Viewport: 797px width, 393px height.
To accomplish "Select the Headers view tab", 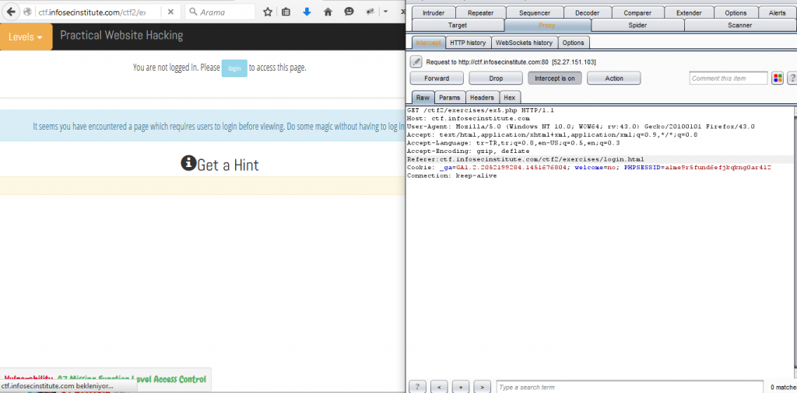I will (x=482, y=98).
